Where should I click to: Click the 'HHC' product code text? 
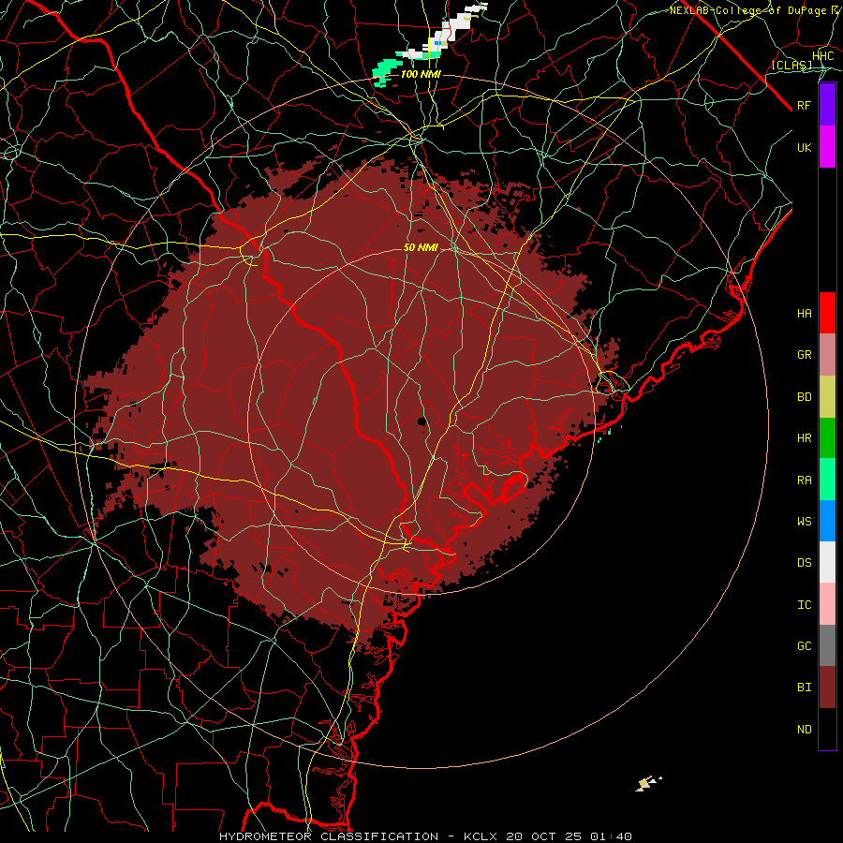pos(822,56)
